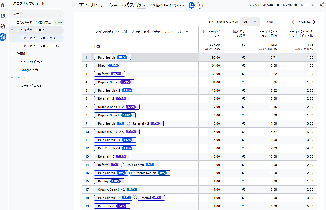
Task: Add a comparison with the plus icon
Action: (199, 5)
